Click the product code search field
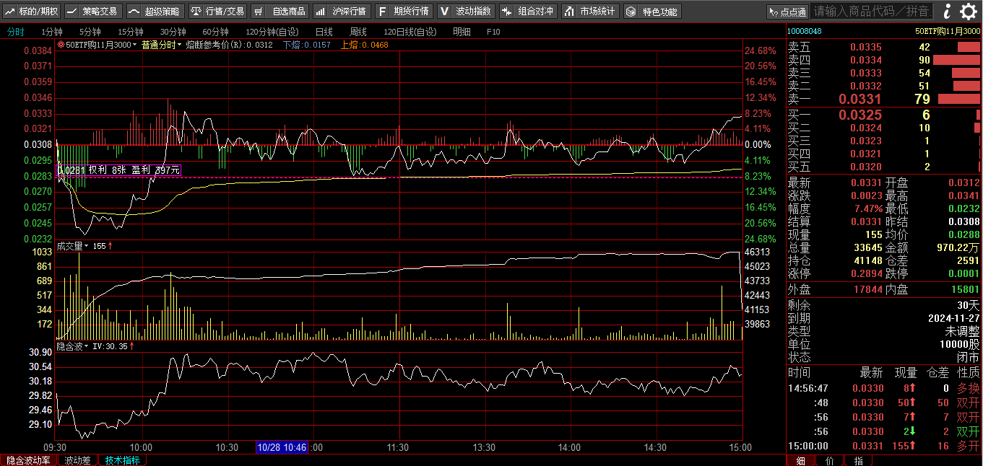983x466 pixels. [871, 12]
